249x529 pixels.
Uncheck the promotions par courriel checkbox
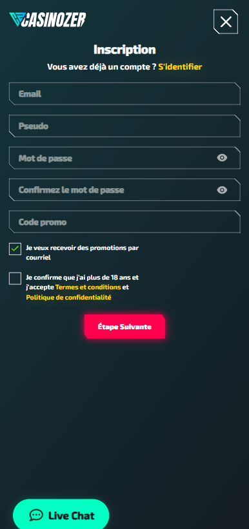[15, 249]
